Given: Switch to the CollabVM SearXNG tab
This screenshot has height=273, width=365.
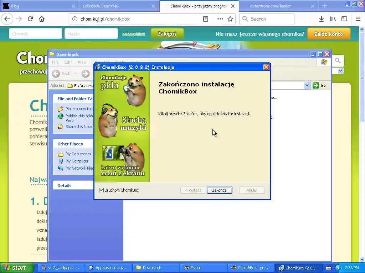Looking at the screenshot, I should pyautogui.click(x=119, y=6).
